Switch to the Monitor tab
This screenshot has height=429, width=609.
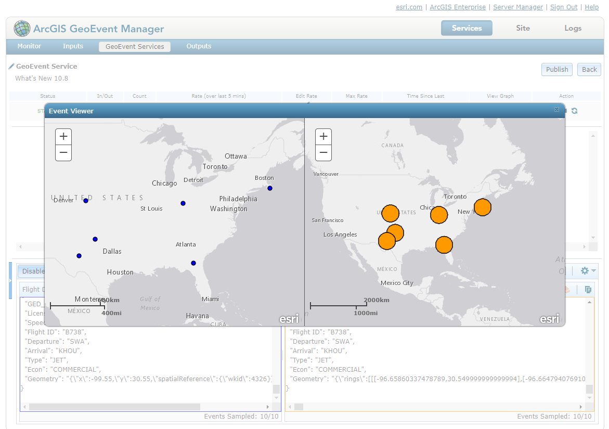tap(29, 46)
